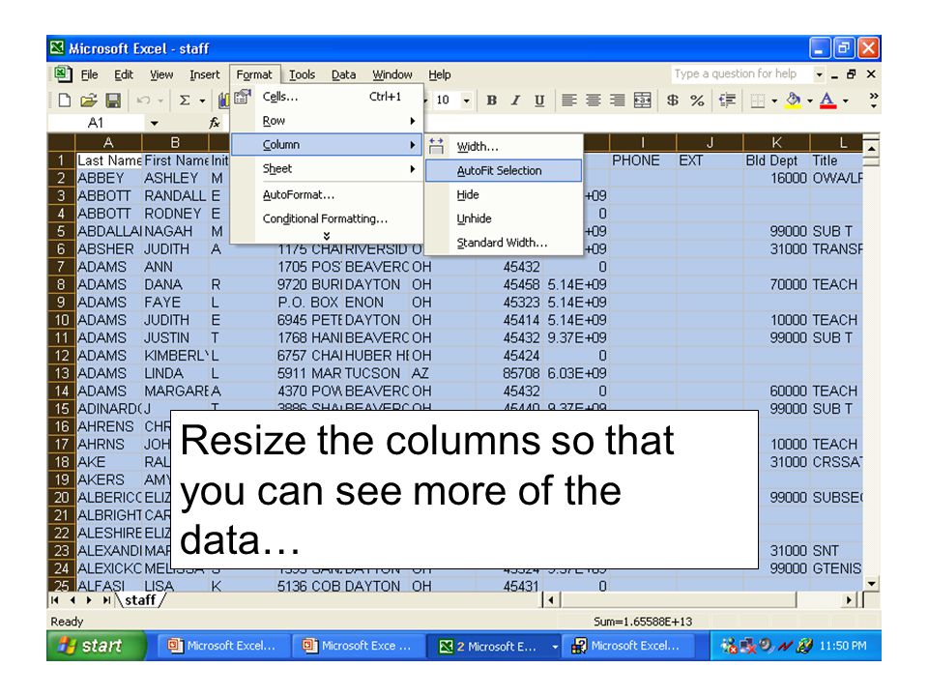This screenshot has width=928, height=696.
Task: Open the Font Color dropdown arrow
Action: click(x=845, y=101)
